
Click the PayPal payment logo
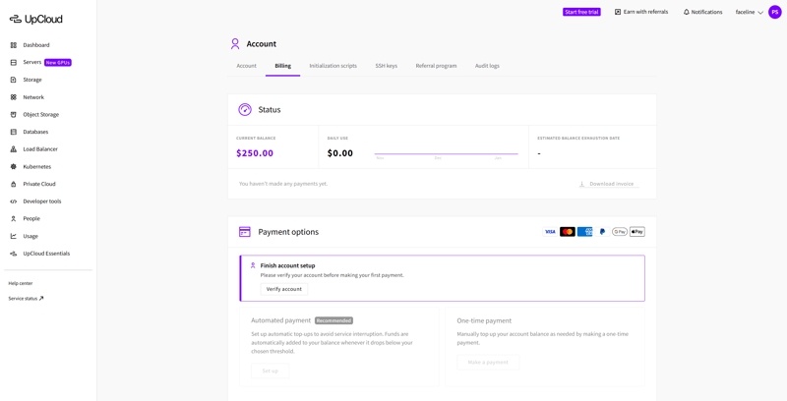coord(602,232)
